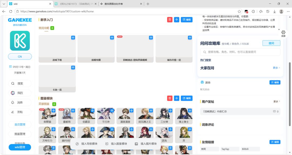Click 更多 next to 大家在问
Viewport: 292px width, 155px height.
pyautogui.click(x=276, y=68)
